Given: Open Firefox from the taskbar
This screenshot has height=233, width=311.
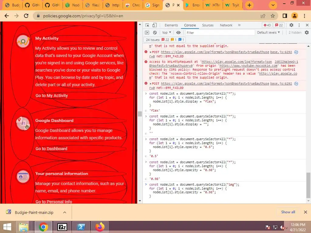Looking at the screenshot, I should pos(100,227).
